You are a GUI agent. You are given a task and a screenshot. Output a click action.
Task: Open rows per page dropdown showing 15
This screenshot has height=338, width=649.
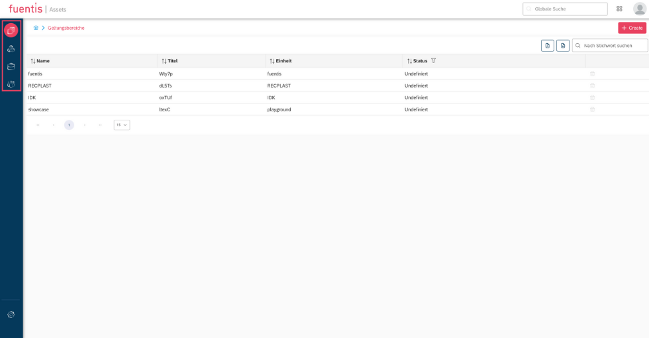(x=122, y=125)
